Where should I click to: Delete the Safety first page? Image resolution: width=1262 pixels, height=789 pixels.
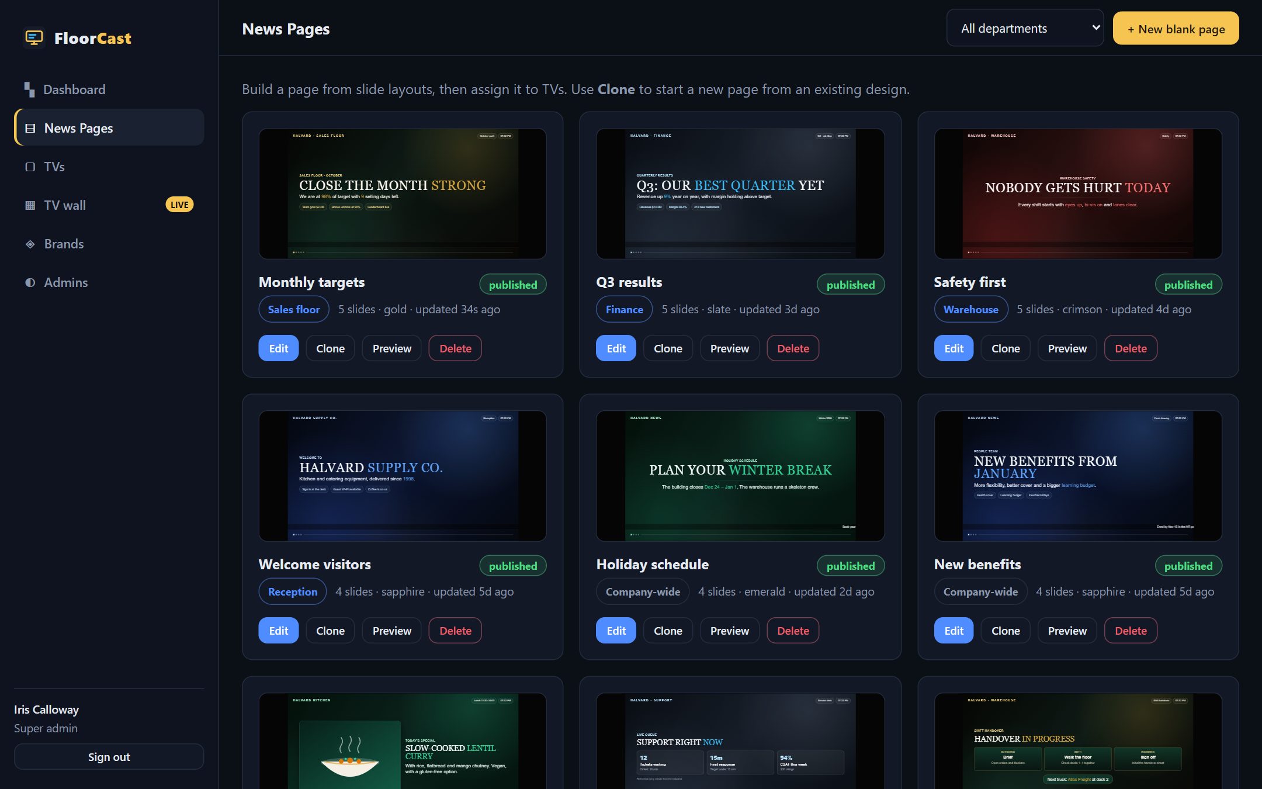[1131, 348]
